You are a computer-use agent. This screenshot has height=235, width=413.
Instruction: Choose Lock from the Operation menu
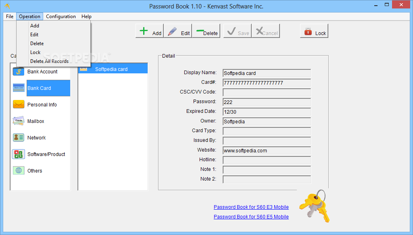(54, 52)
